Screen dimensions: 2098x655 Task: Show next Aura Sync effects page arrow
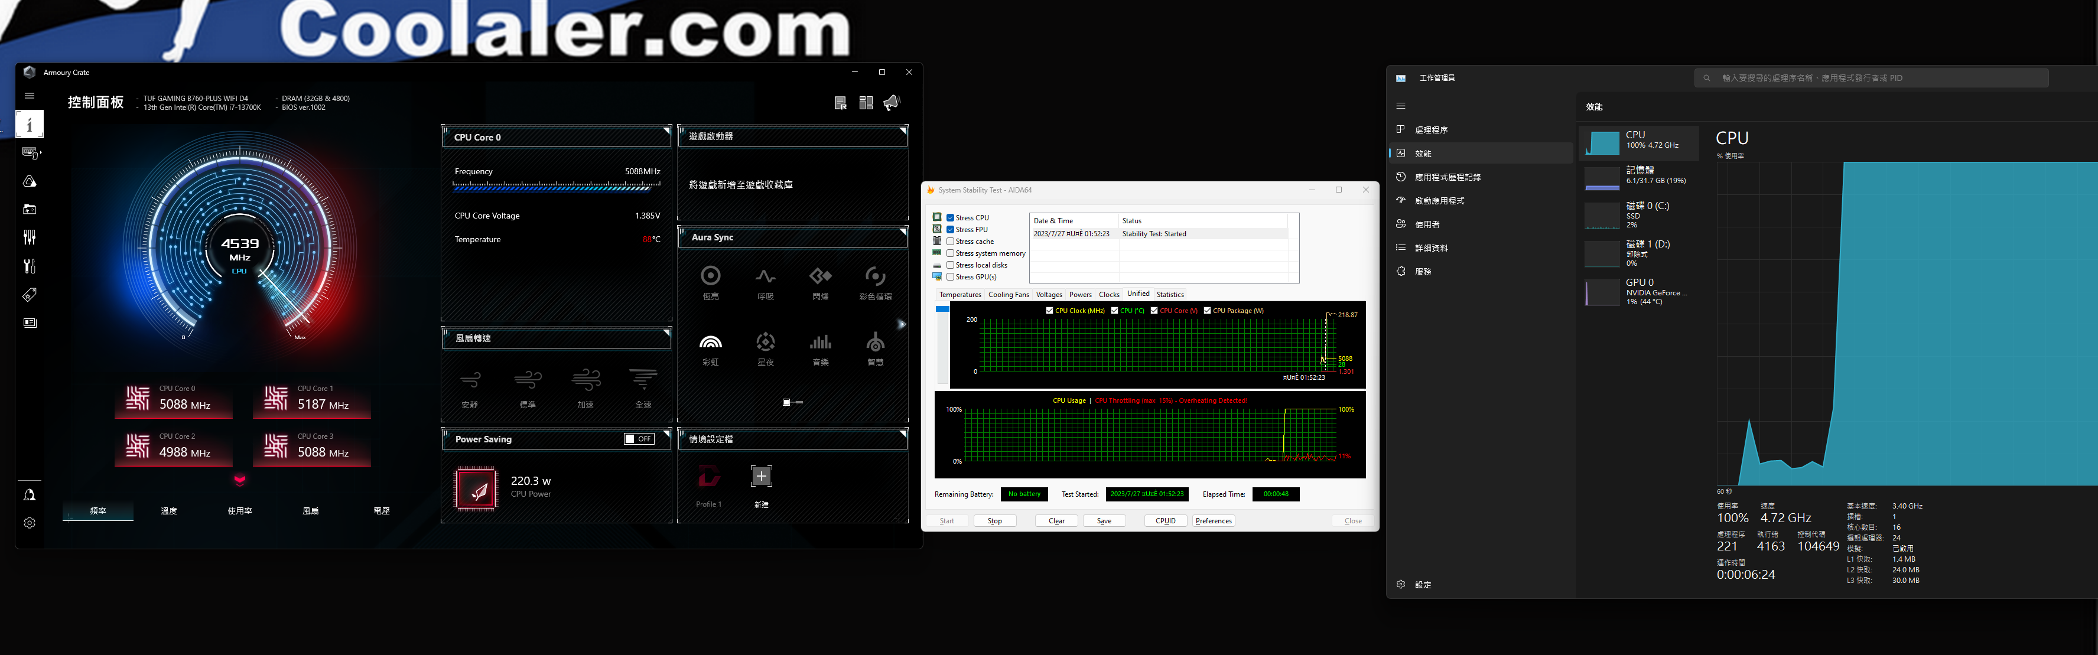click(902, 325)
